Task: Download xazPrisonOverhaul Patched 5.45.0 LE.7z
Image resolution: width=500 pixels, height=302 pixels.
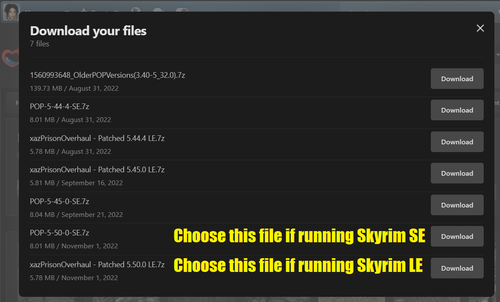Action: pos(457,173)
